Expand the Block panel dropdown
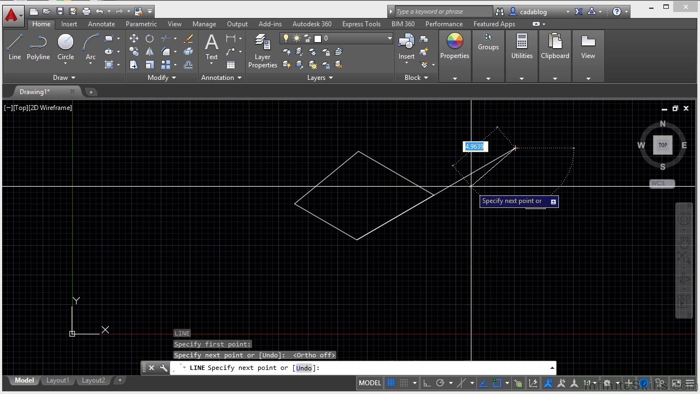Screen dimensions: 700x394 pos(417,78)
